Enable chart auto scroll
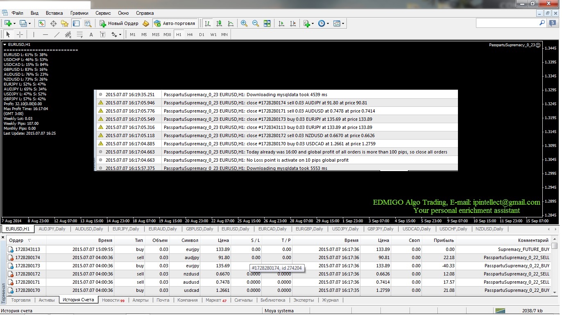The height and width of the screenshot is (316, 562). click(x=281, y=23)
